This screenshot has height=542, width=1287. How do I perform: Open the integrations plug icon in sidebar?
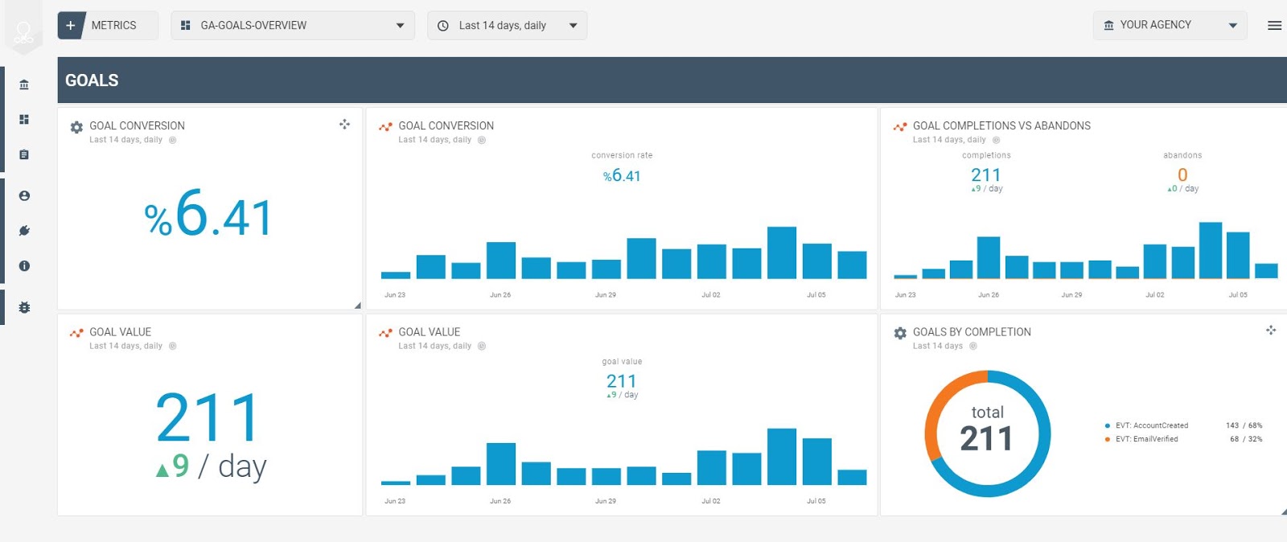tap(24, 231)
